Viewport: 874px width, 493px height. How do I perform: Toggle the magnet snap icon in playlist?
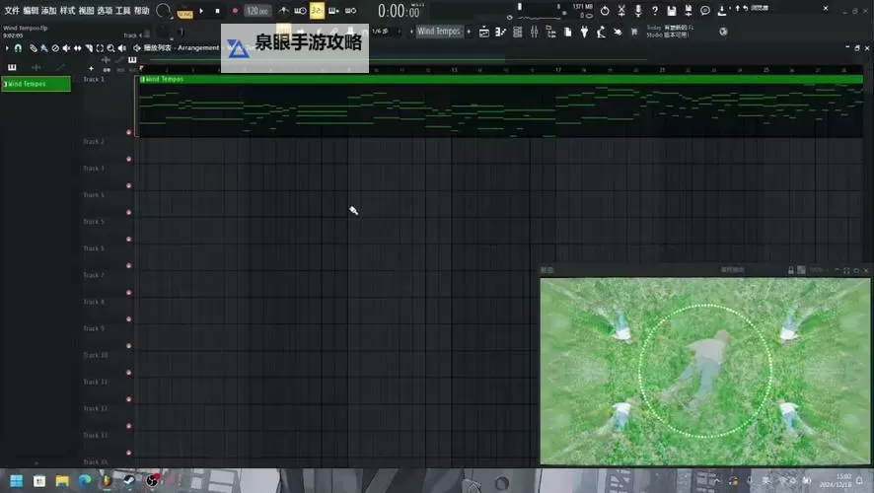point(18,47)
